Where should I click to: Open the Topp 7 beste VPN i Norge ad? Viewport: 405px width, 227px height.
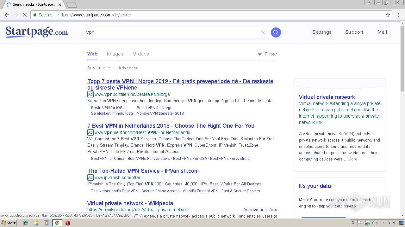coord(180,84)
